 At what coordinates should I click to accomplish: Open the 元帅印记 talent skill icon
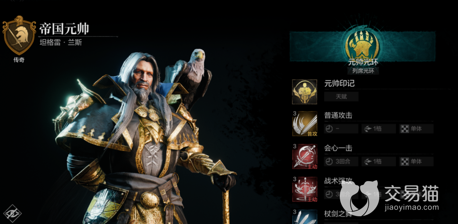coord(305,92)
